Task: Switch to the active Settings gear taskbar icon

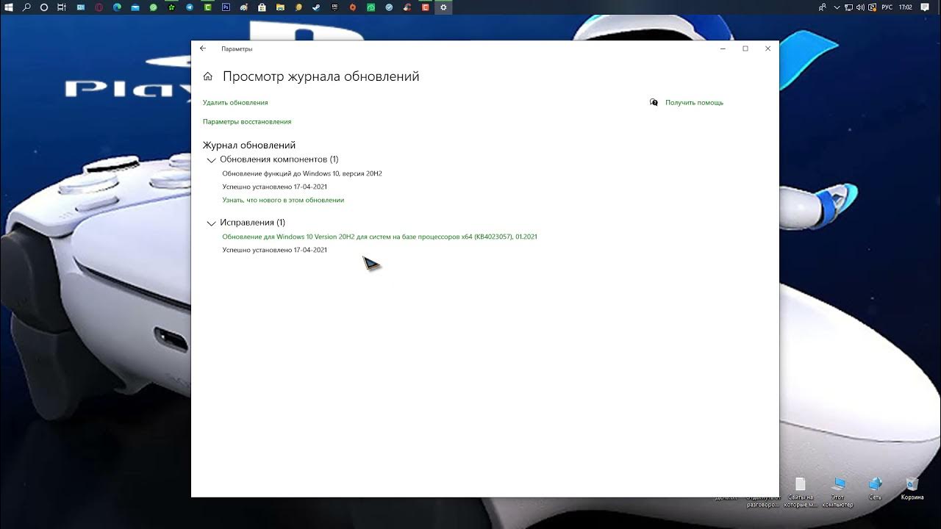Action: pyautogui.click(x=443, y=7)
